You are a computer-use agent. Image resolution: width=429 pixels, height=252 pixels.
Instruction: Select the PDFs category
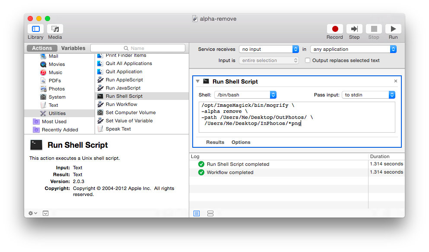(55, 81)
